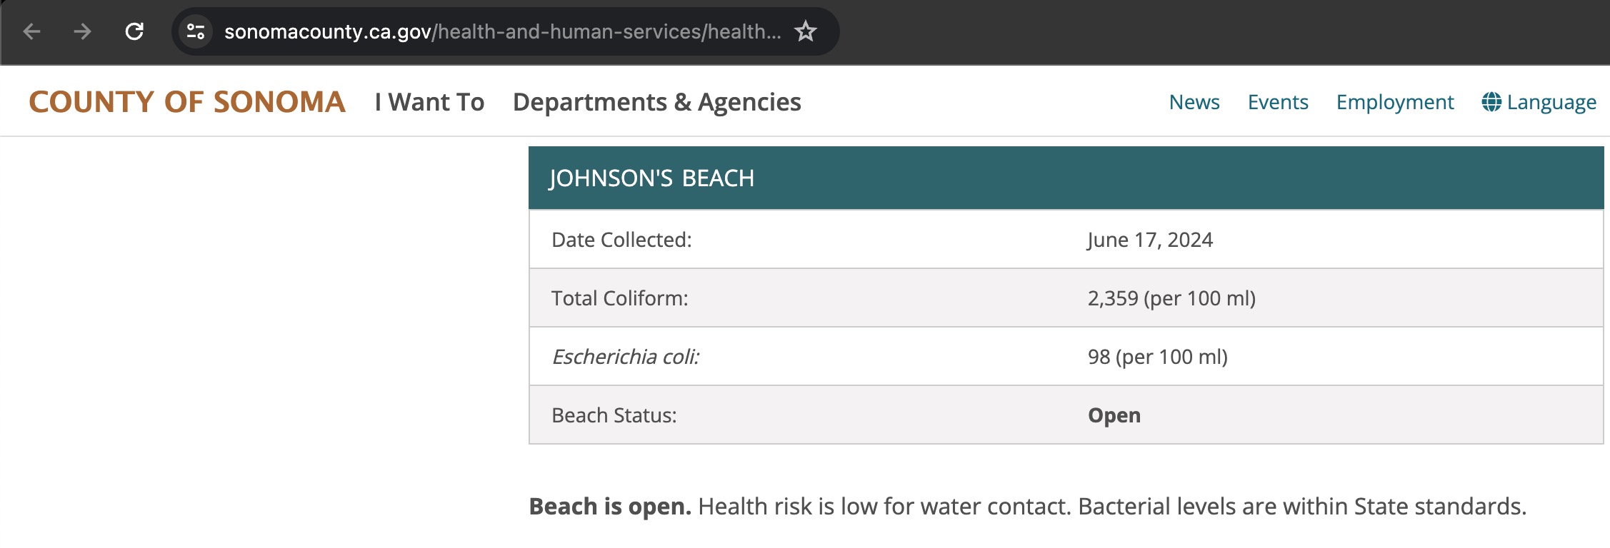
Task: Click the sonomacounty.ca.gov address bar
Action: point(501,31)
